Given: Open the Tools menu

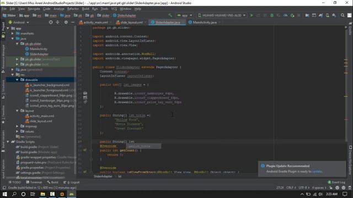Looking at the screenshot, I should pyautogui.click(x=104, y=9).
